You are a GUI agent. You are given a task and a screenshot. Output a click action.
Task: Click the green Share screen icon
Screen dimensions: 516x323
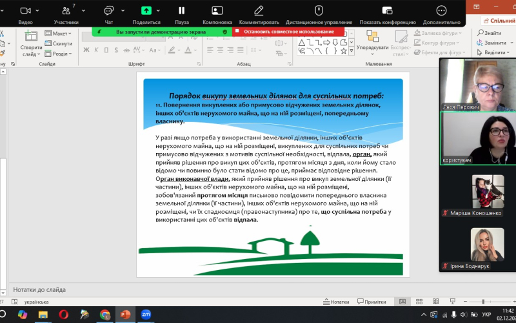point(146,11)
